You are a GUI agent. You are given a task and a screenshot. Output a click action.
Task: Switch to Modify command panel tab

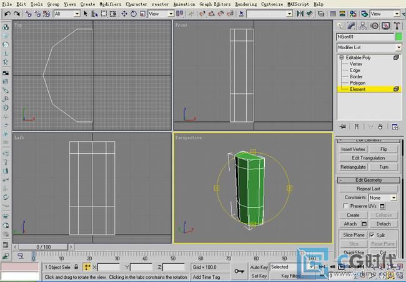(x=352, y=26)
